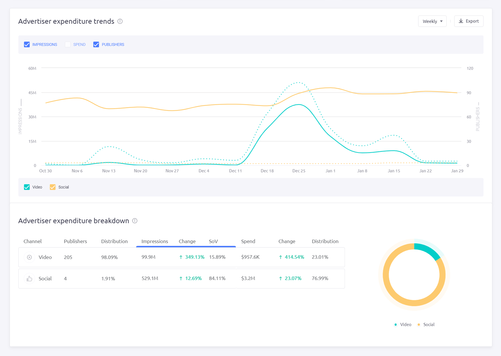The image size is (501, 356).
Task: Click the download icon on the Export button
Action: coord(461,21)
